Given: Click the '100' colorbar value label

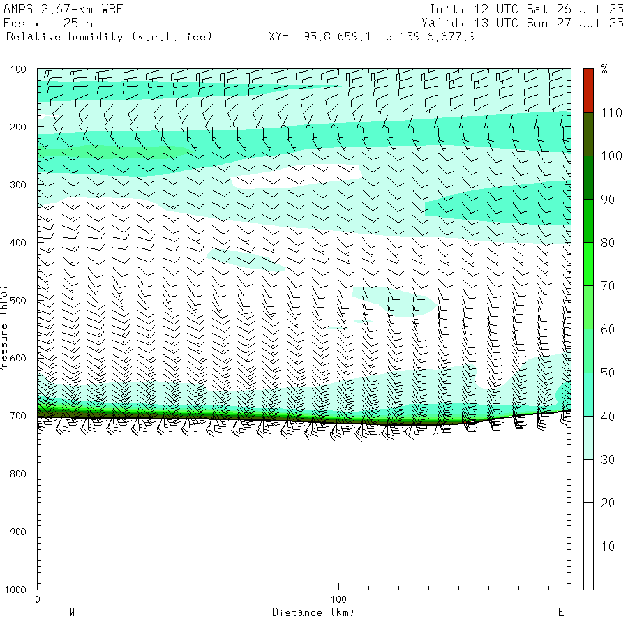Looking at the screenshot, I should coord(611,156).
